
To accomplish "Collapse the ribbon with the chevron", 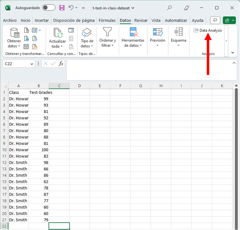I will (233, 53).
